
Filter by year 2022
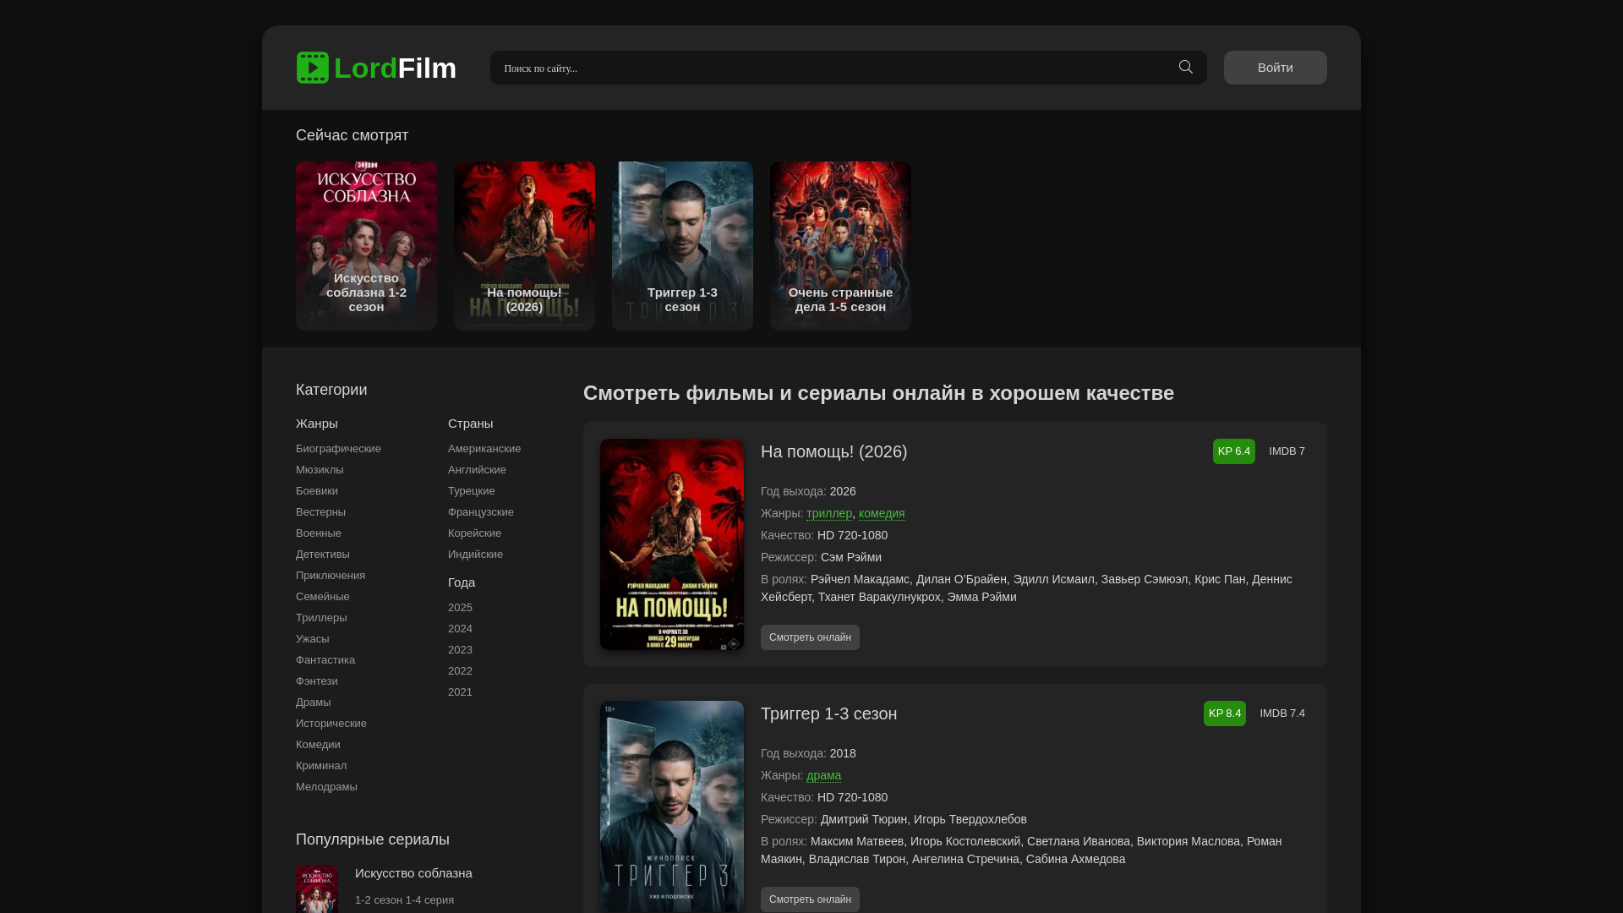460,671
